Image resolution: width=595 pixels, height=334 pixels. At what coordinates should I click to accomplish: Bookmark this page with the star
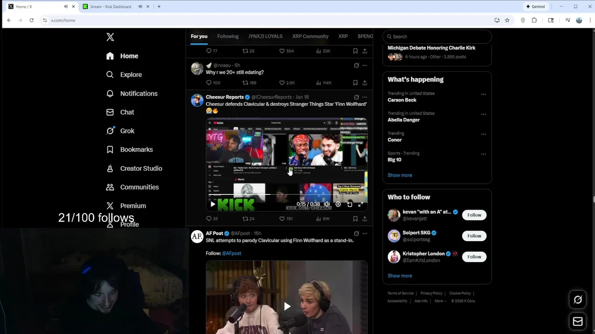pyautogui.click(x=507, y=20)
